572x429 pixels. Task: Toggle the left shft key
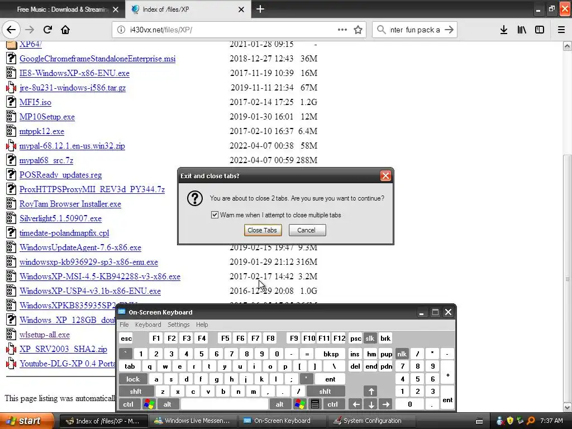[136, 392]
